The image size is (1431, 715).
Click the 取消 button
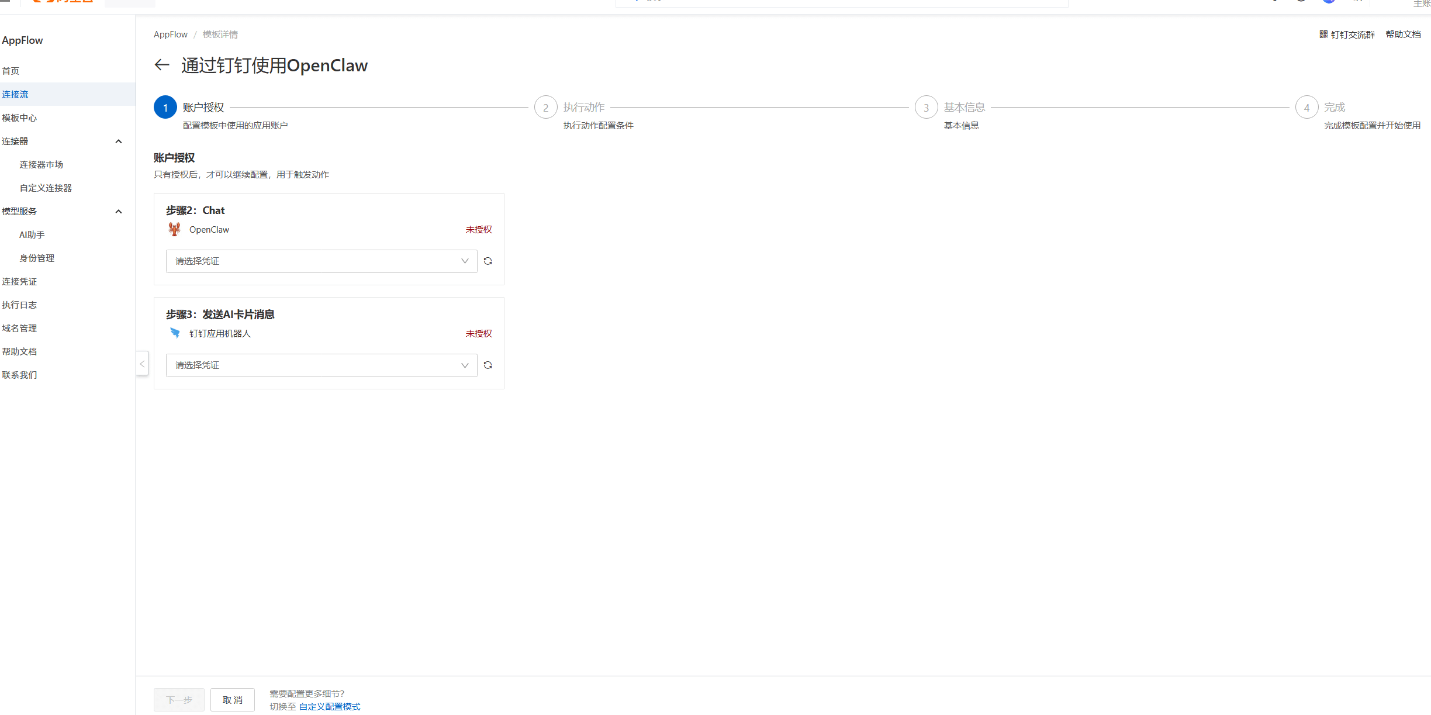pos(232,700)
